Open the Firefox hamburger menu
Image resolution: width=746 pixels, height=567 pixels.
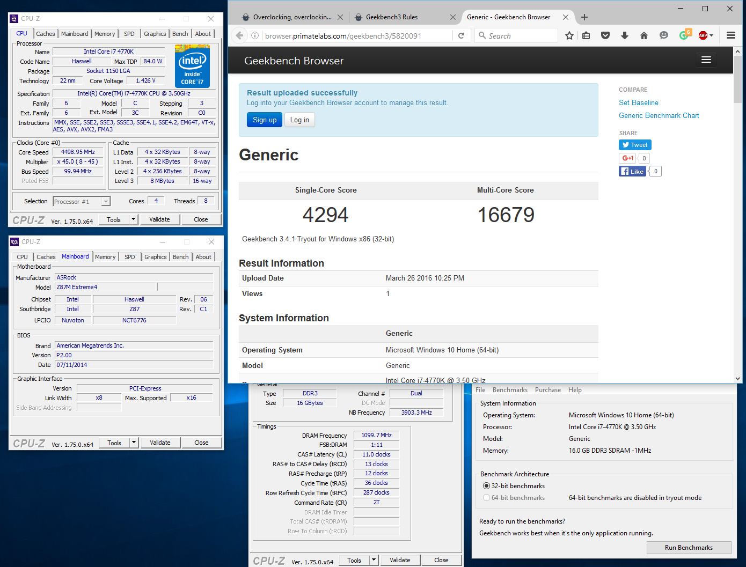pyautogui.click(x=731, y=35)
